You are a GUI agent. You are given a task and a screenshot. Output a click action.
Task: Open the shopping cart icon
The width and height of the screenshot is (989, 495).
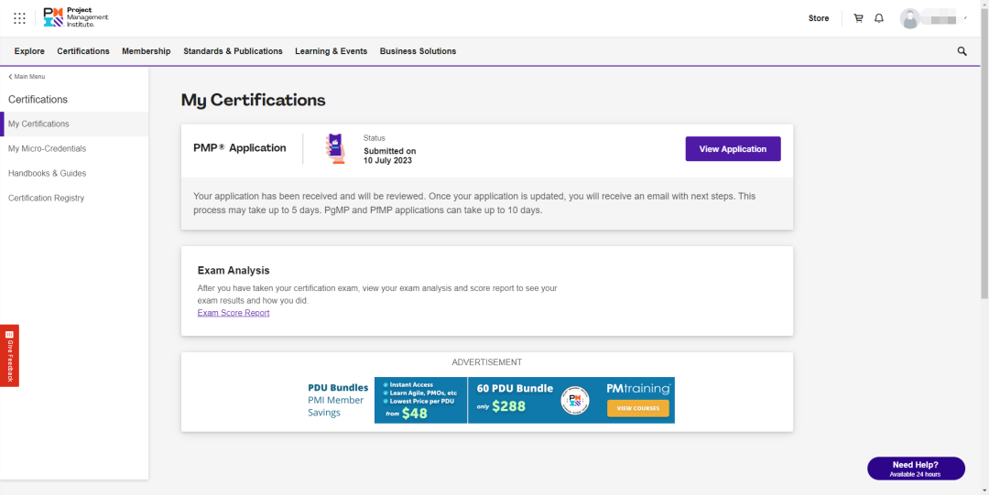tap(858, 18)
